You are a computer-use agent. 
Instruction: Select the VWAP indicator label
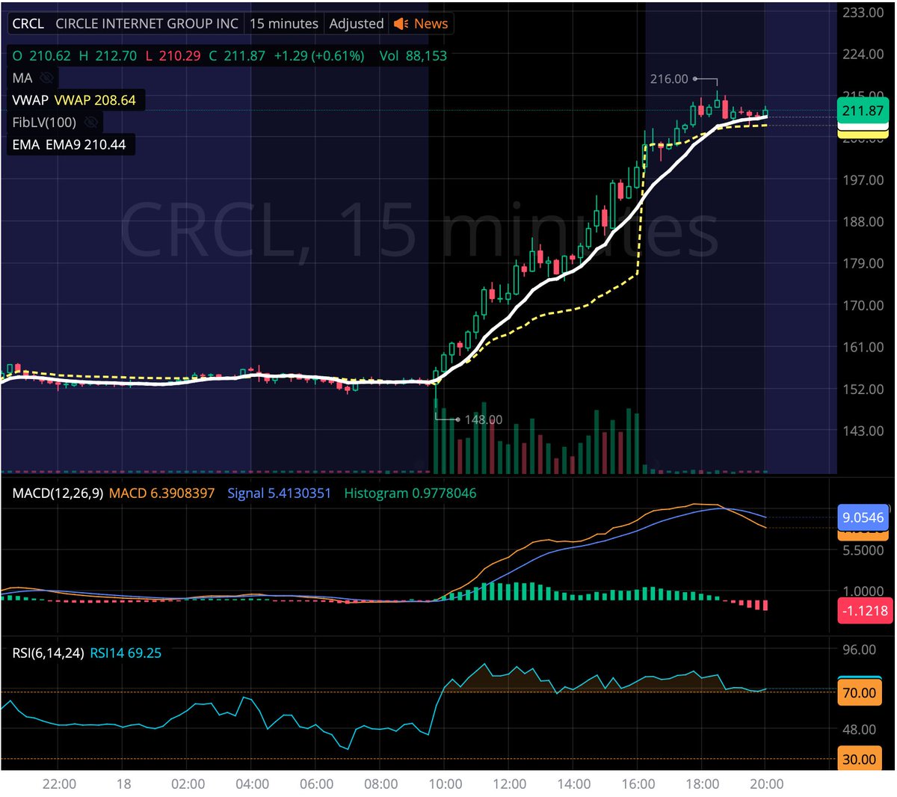click(x=30, y=100)
